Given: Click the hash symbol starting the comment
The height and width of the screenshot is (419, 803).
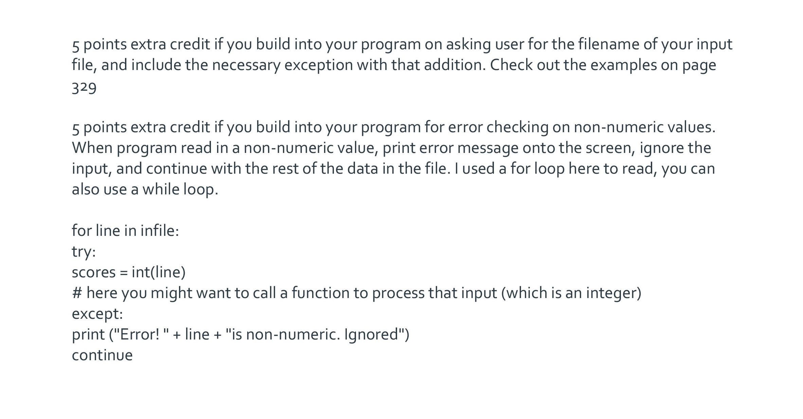Looking at the screenshot, I should tap(77, 293).
